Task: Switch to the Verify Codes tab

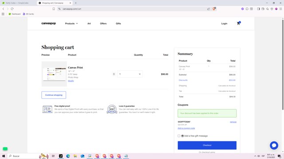Action: (17, 3)
